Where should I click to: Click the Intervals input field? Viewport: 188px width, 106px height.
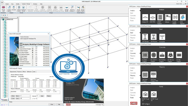(38, 96)
